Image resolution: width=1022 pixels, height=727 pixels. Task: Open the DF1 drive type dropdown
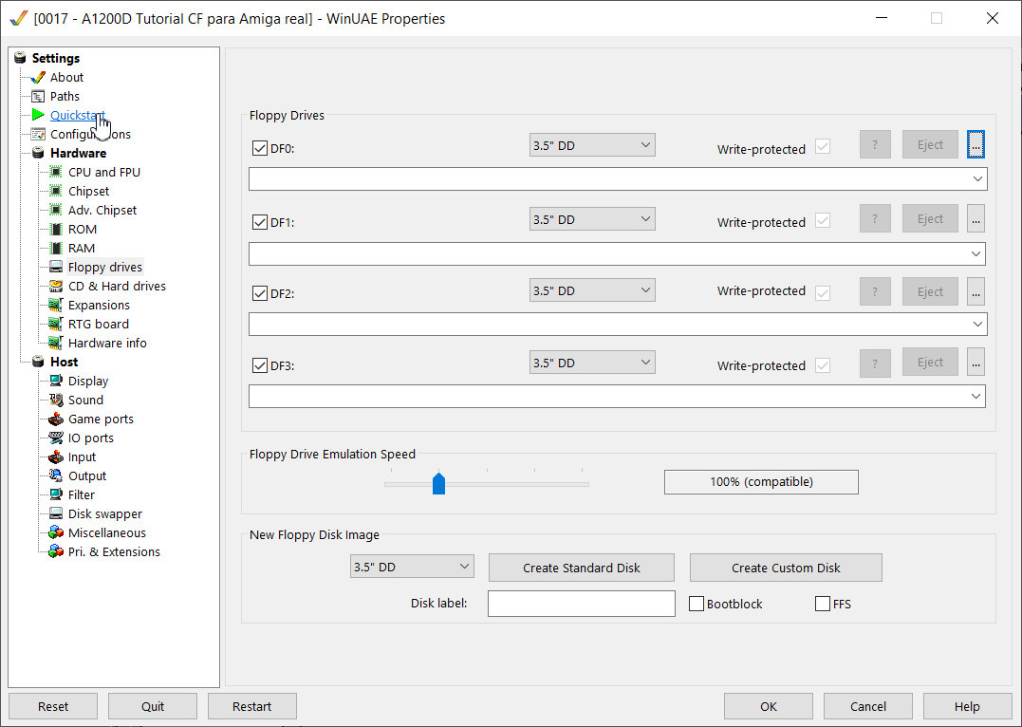click(x=592, y=219)
